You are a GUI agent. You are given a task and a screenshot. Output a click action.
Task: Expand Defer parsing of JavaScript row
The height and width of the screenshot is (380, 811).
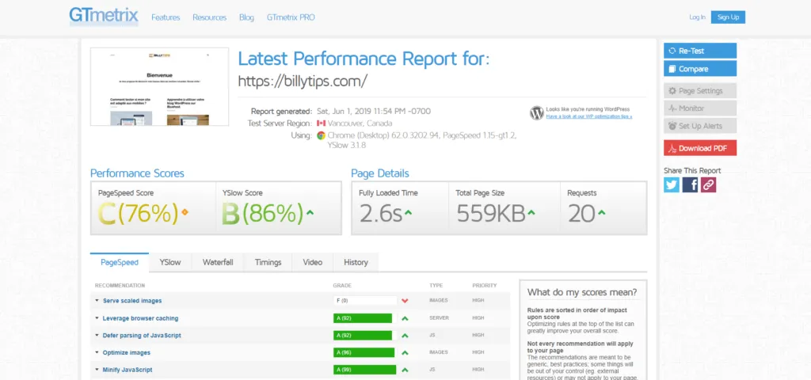[142, 335]
